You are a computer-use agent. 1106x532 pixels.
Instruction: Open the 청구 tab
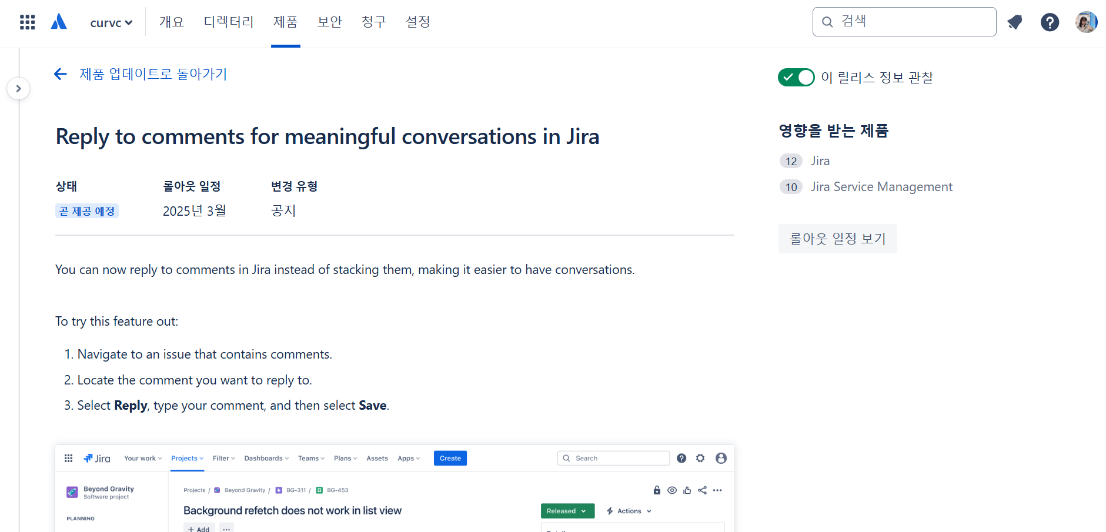click(374, 22)
